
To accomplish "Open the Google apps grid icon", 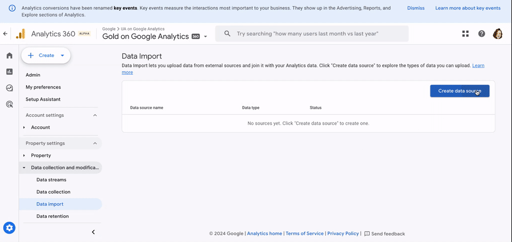I will pos(465,34).
